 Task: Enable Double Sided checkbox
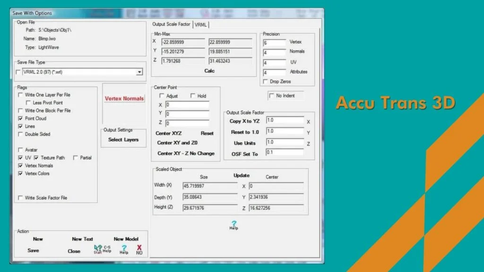tap(20, 134)
